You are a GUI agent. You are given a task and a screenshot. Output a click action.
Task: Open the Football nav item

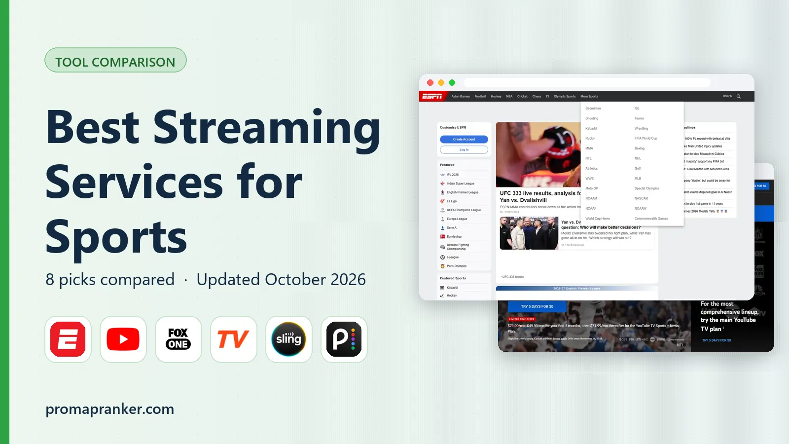(480, 96)
